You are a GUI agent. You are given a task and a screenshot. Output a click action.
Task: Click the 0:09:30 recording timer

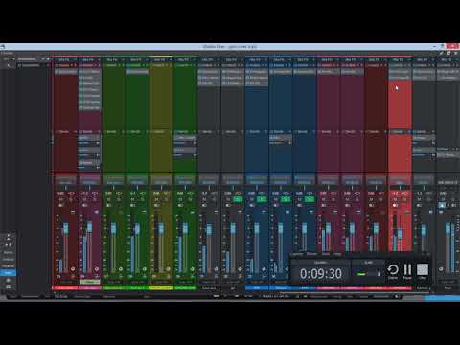[321, 273]
